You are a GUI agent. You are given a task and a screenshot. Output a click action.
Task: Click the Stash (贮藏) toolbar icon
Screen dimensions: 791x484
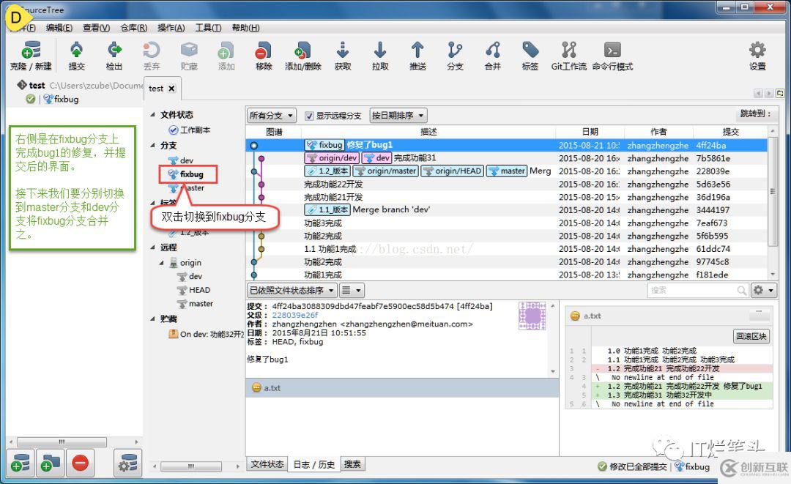coord(189,56)
